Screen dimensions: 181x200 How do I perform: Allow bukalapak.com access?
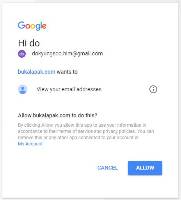(x=145, y=168)
